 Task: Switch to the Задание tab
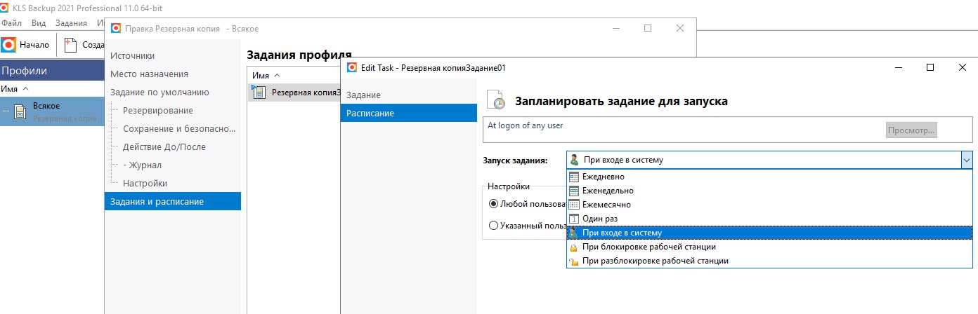(363, 95)
